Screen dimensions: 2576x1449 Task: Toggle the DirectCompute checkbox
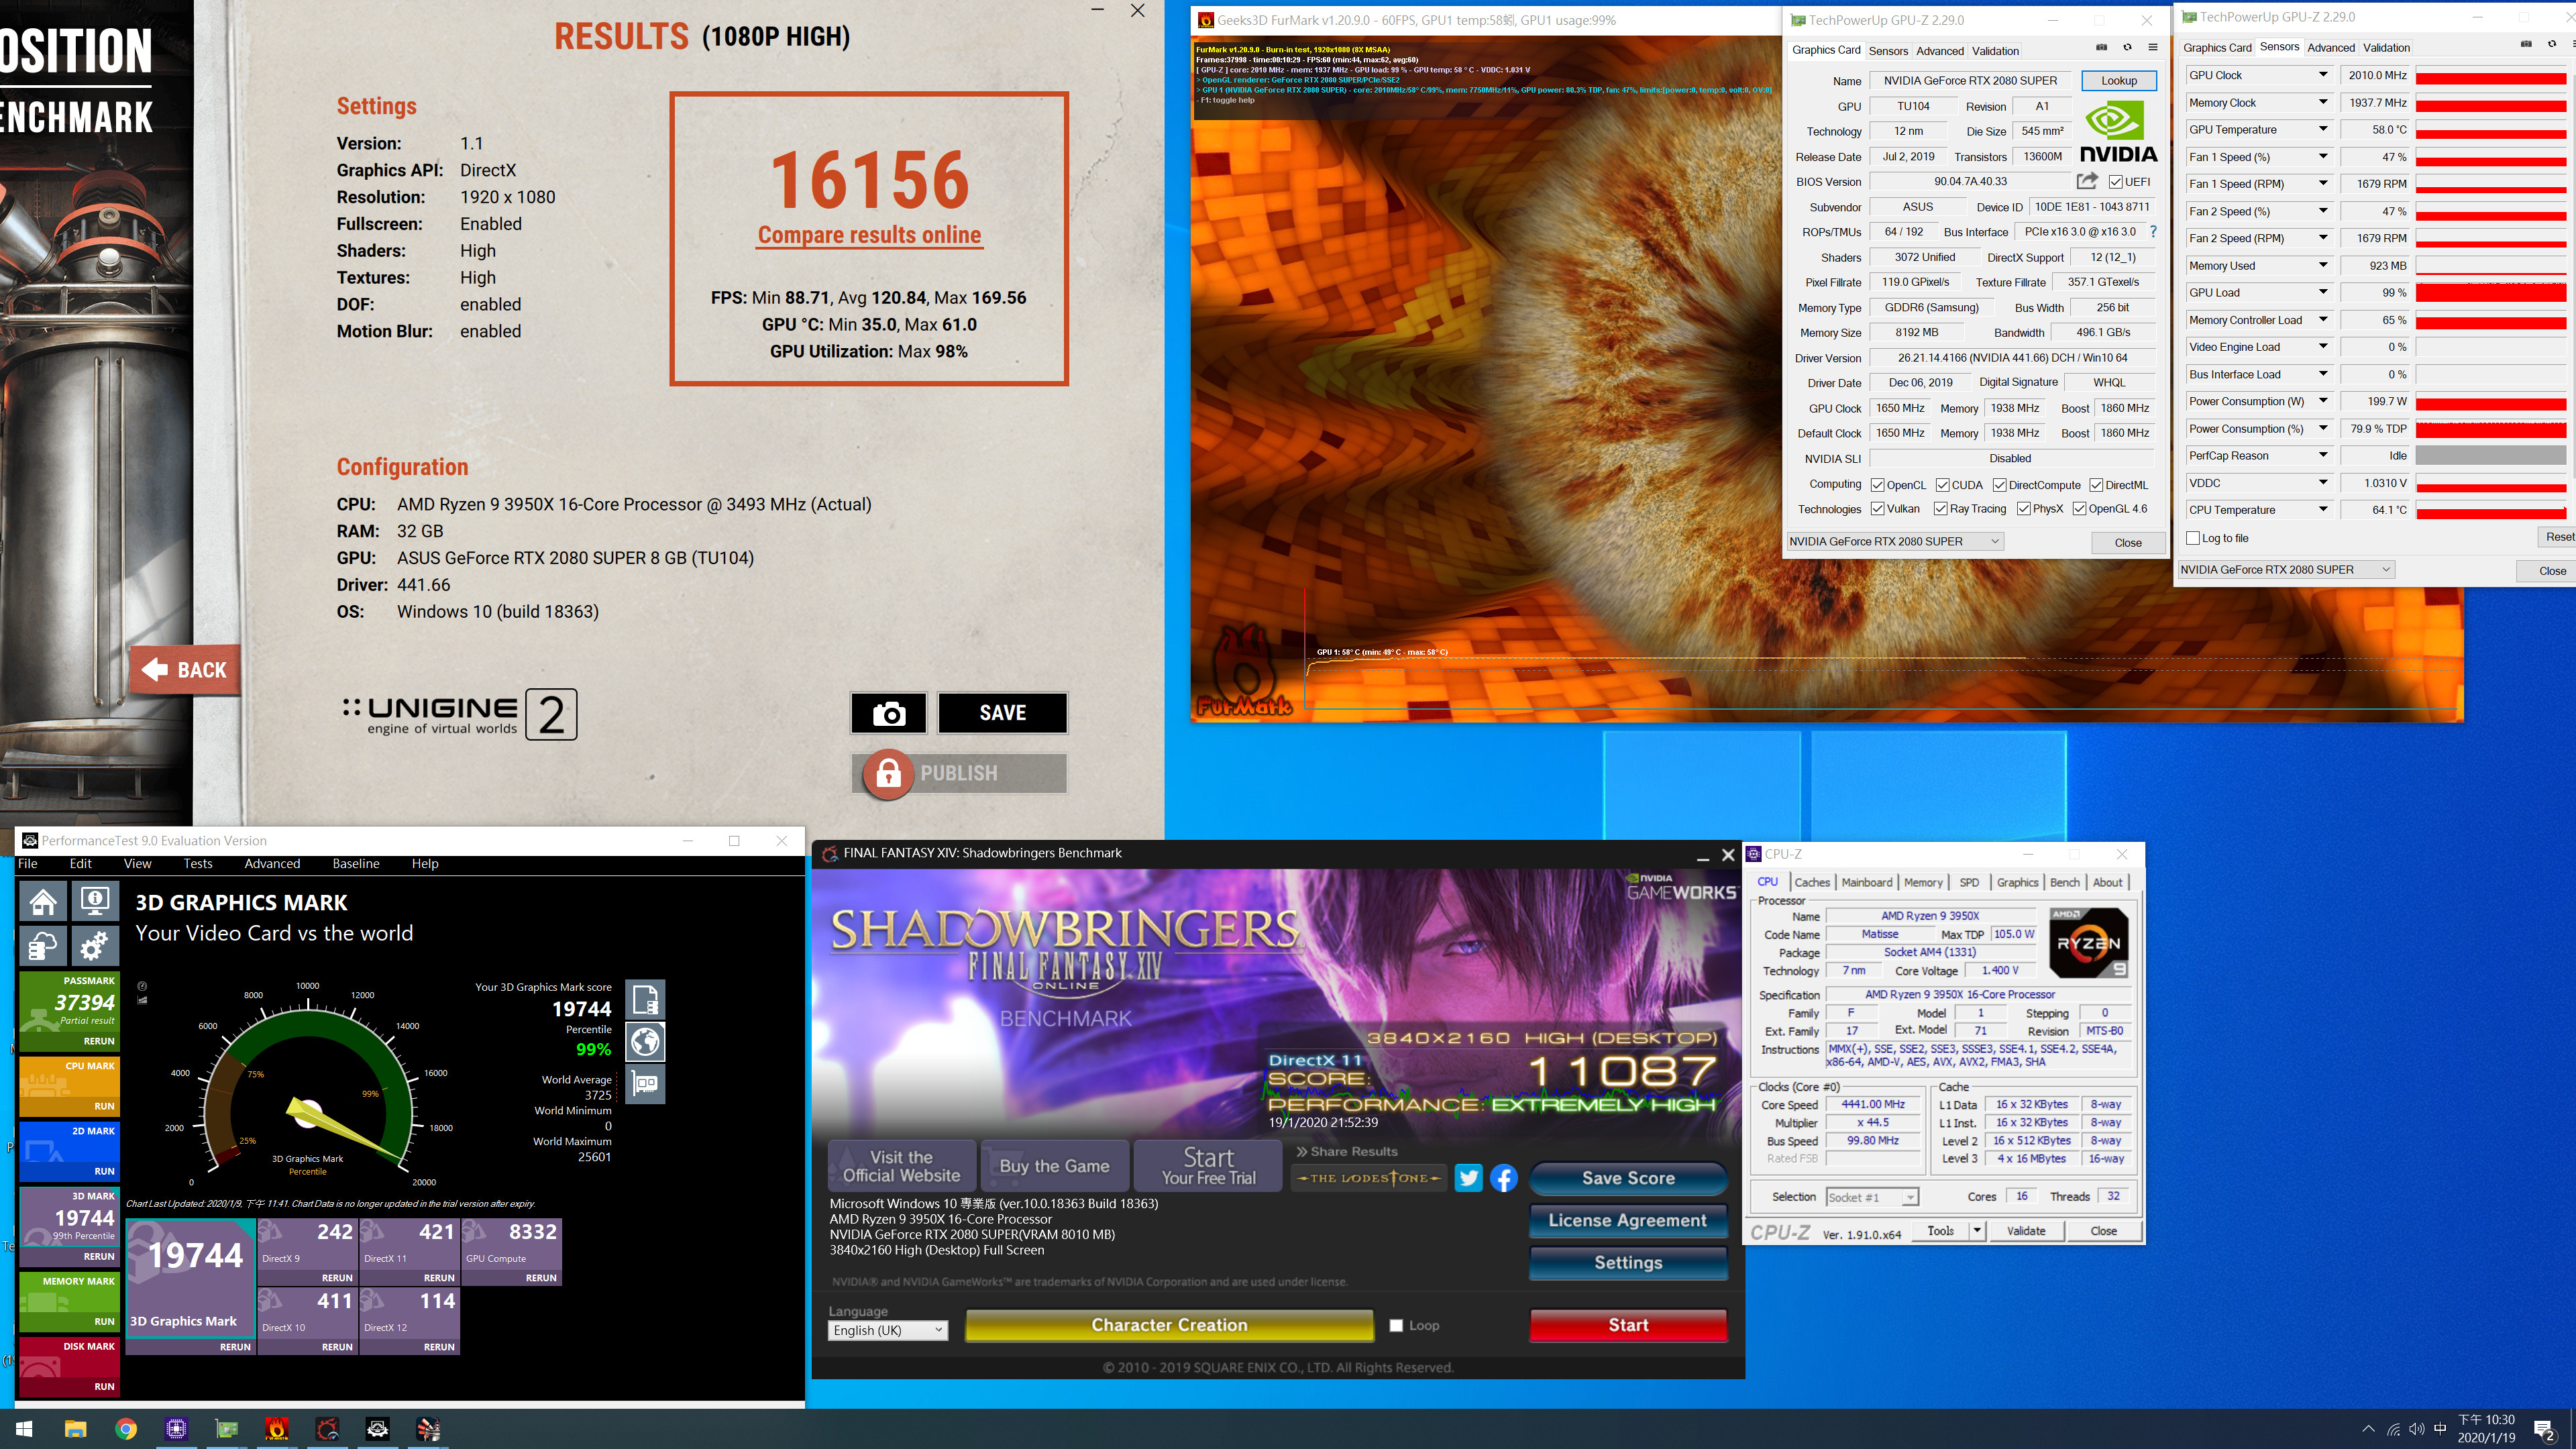tap(2000, 485)
